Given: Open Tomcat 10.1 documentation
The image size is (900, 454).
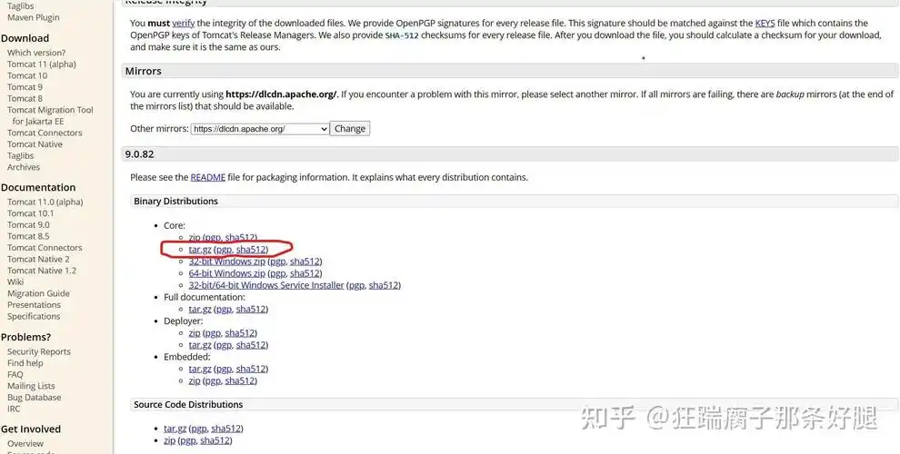Looking at the screenshot, I should pos(30,213).
